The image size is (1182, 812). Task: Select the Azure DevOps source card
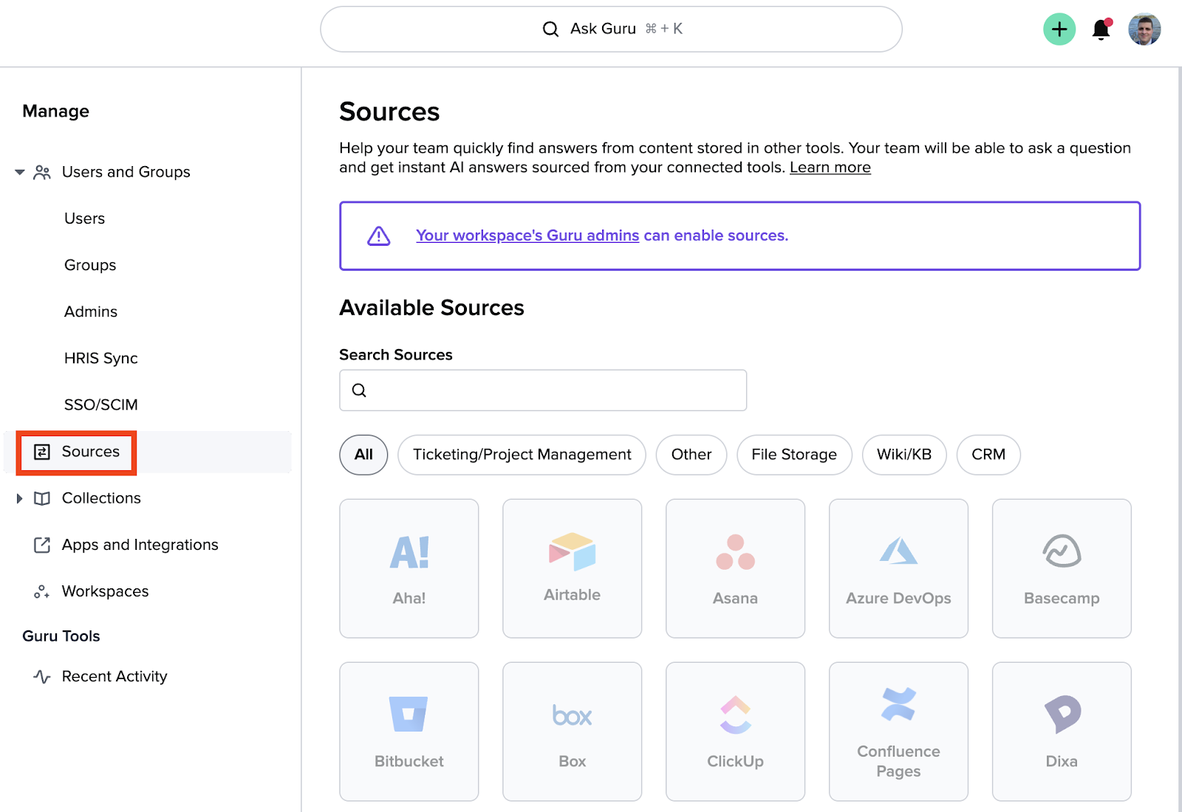pos(899,568)
